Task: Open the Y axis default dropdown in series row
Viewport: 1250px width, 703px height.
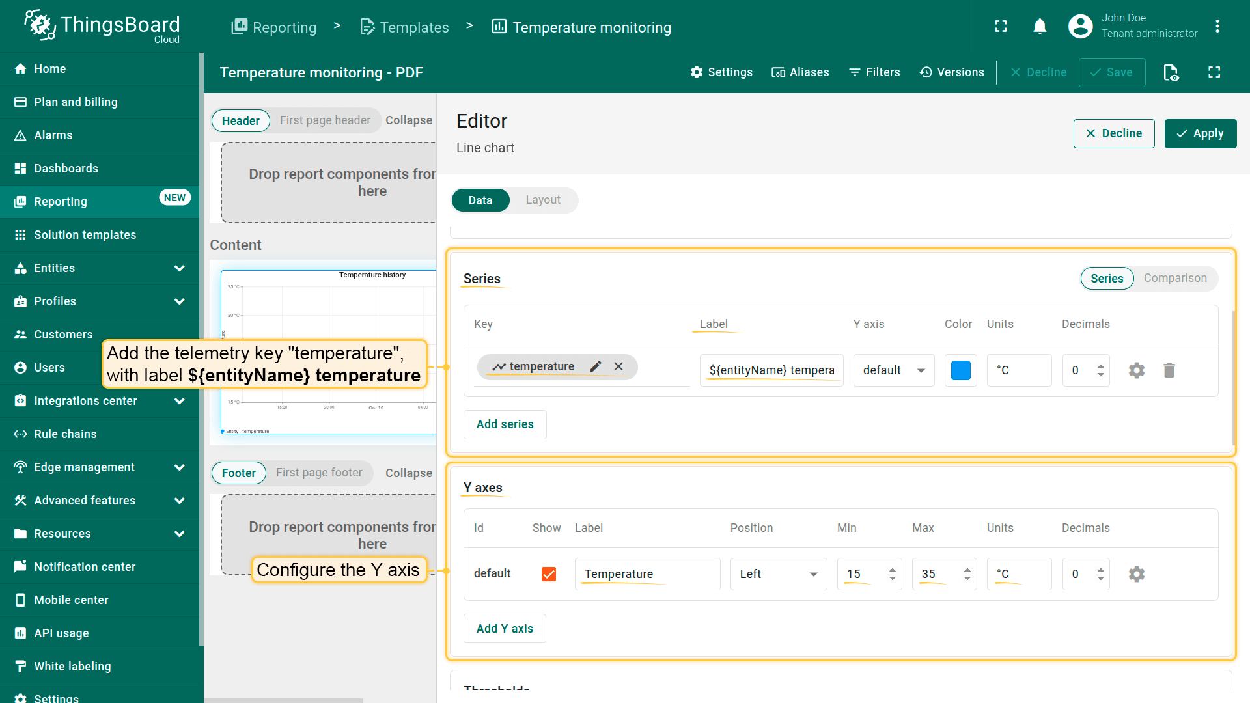Action: click(x=894, y=370)
